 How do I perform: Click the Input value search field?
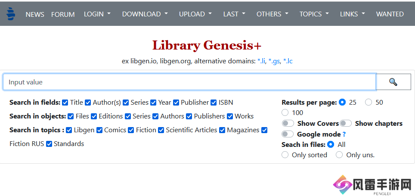coord(189,82)
